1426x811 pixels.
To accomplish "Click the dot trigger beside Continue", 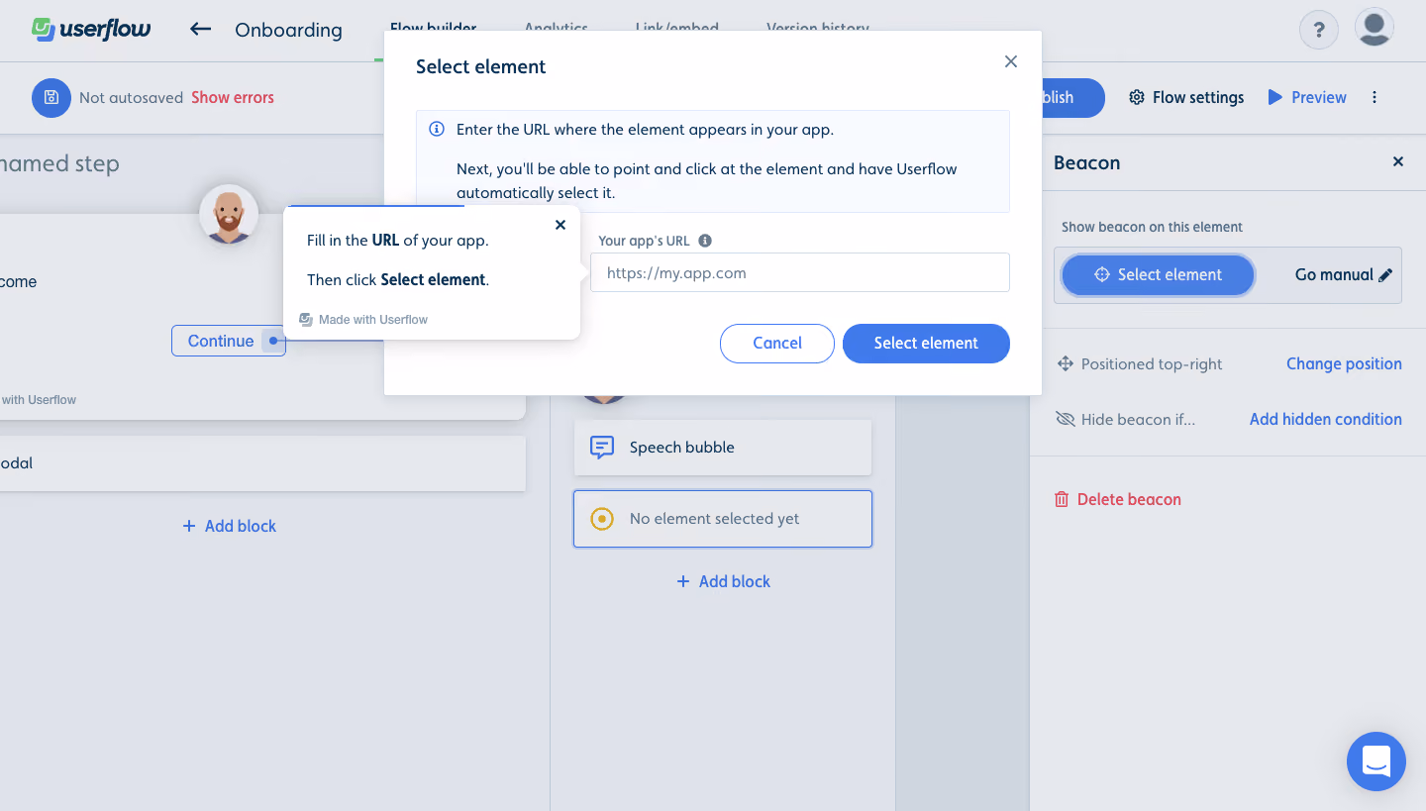I will coord(273,341).
